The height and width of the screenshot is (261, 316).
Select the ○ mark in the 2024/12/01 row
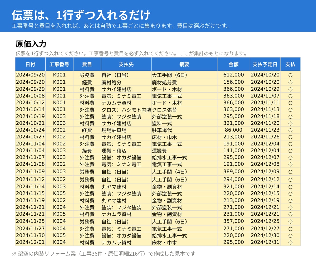coord(290,243)
